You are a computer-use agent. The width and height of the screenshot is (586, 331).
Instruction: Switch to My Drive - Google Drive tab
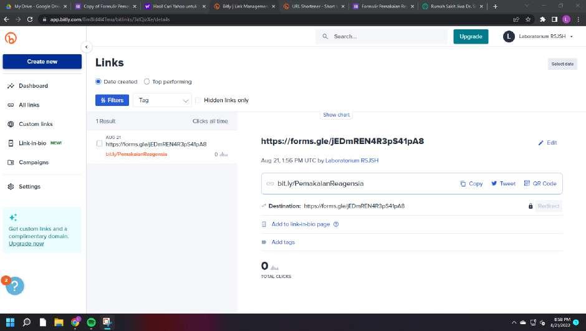coord(36,6)
